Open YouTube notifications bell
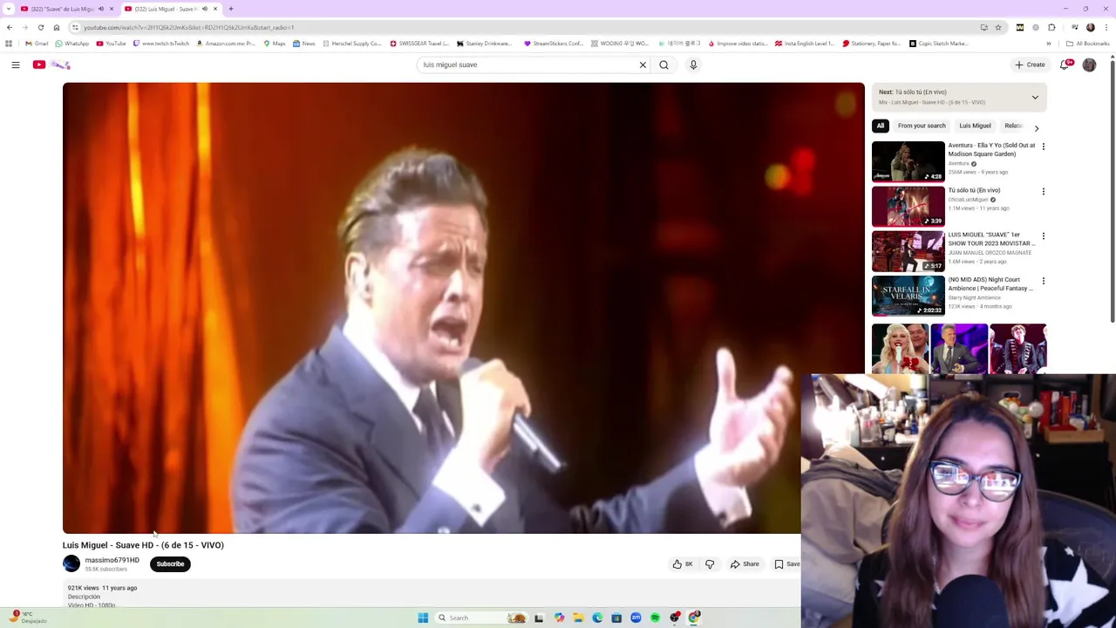 [x=1065, y=65]
